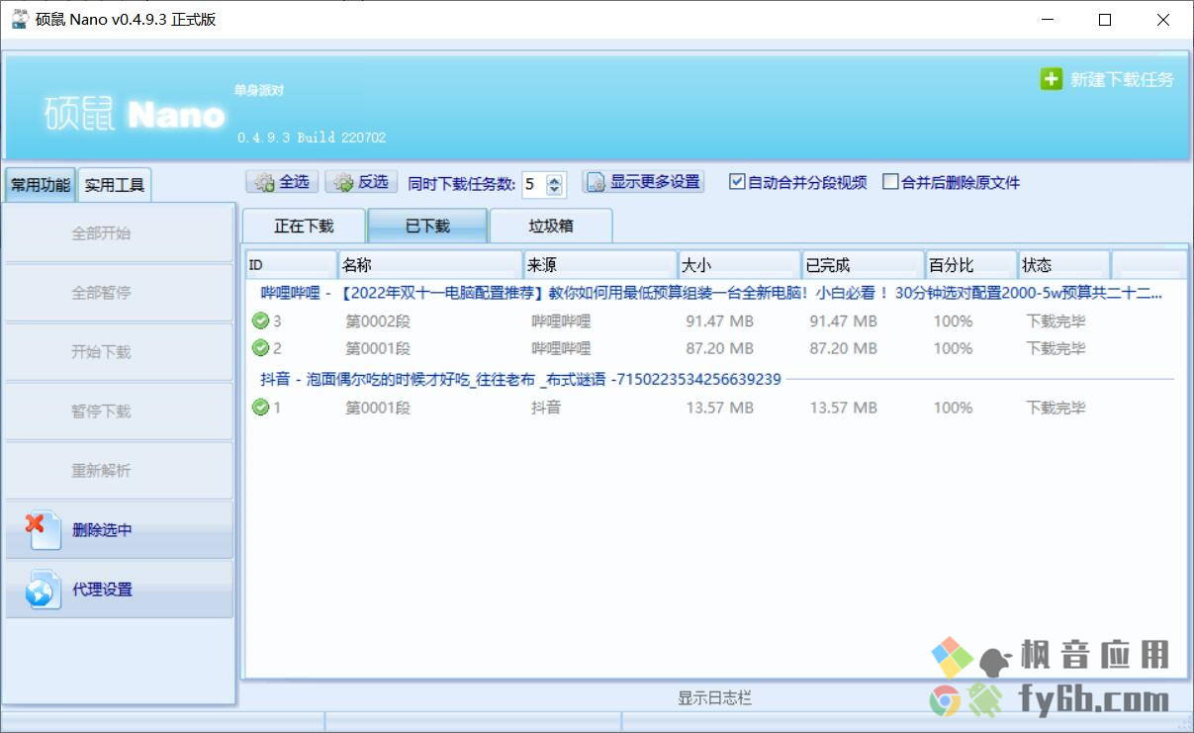Close the 硕鼠 Nano window
Screen dimensions: 1194x733
[x=1163, y=20]
